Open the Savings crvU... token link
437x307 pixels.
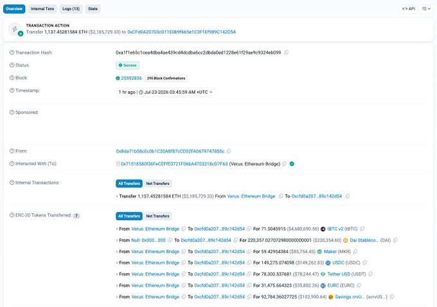pyautogui.click(x=350, y=297)
